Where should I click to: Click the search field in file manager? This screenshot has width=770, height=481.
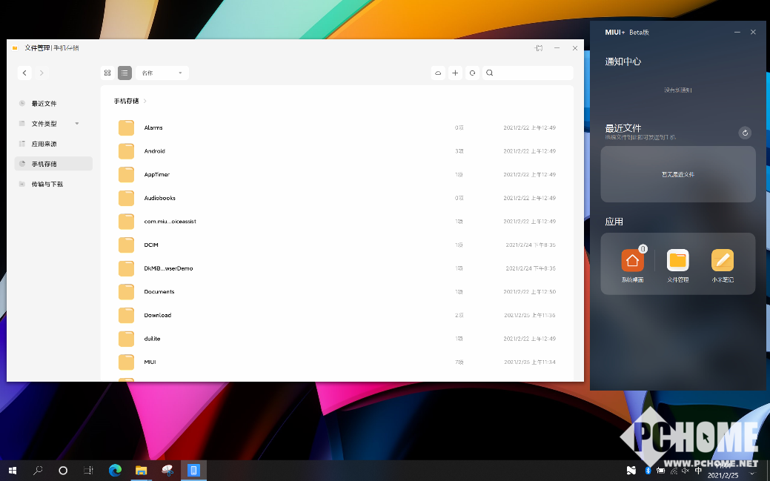coord(528,73)
